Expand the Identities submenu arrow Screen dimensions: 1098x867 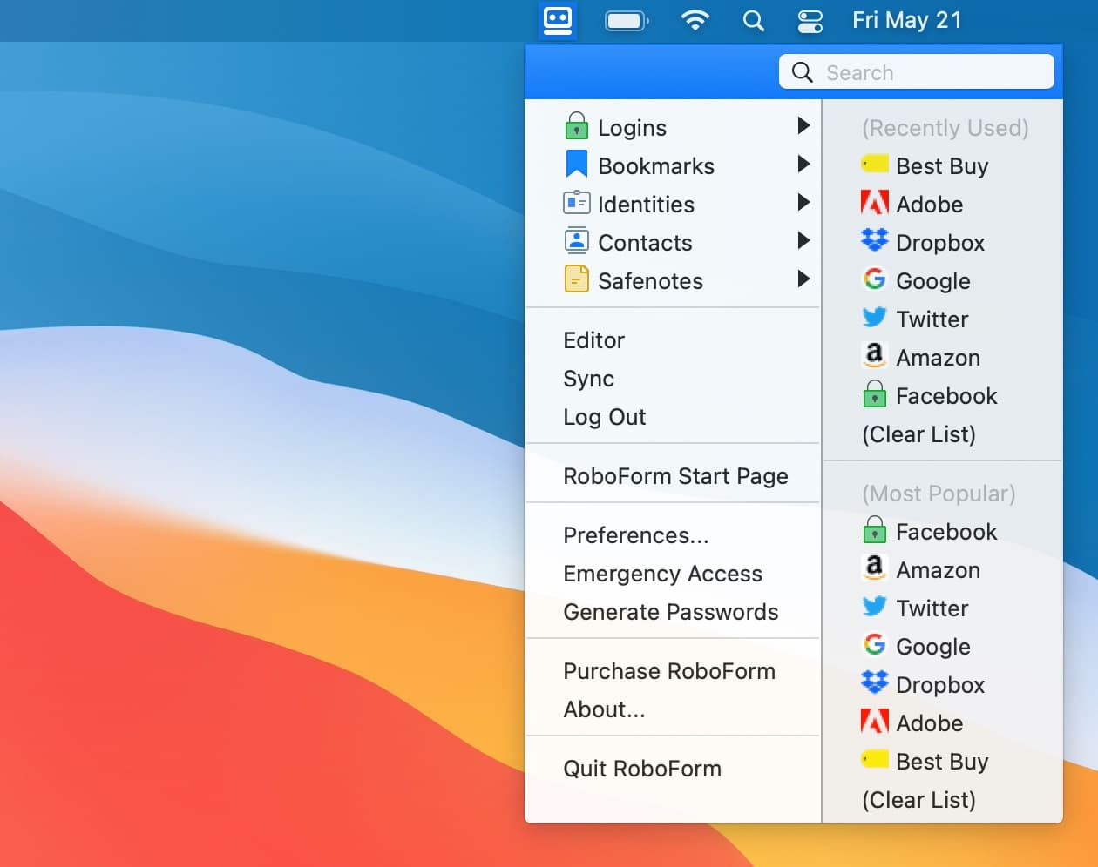803,203
